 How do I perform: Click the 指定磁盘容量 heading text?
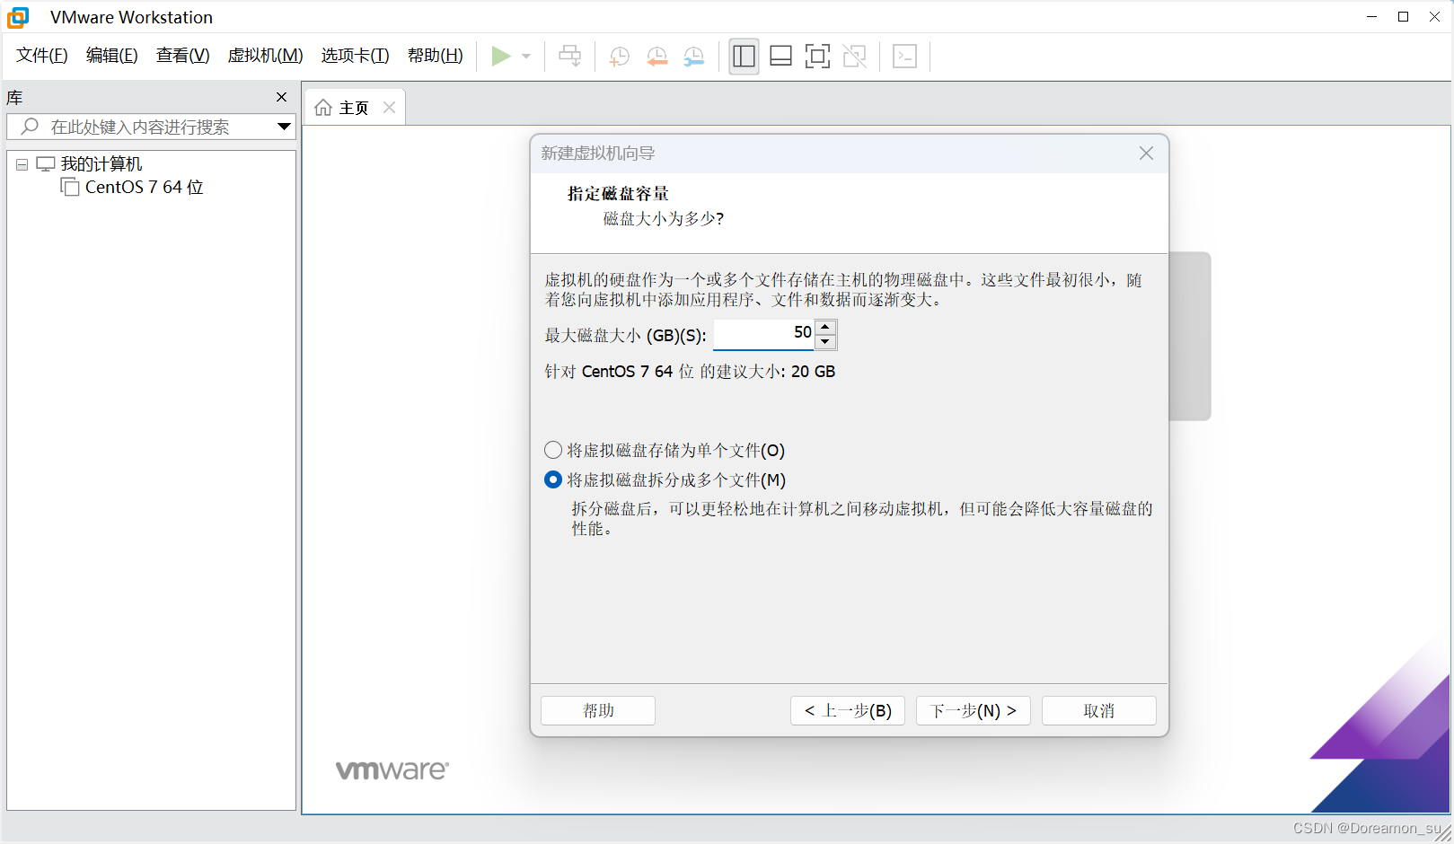coord(618,193)
